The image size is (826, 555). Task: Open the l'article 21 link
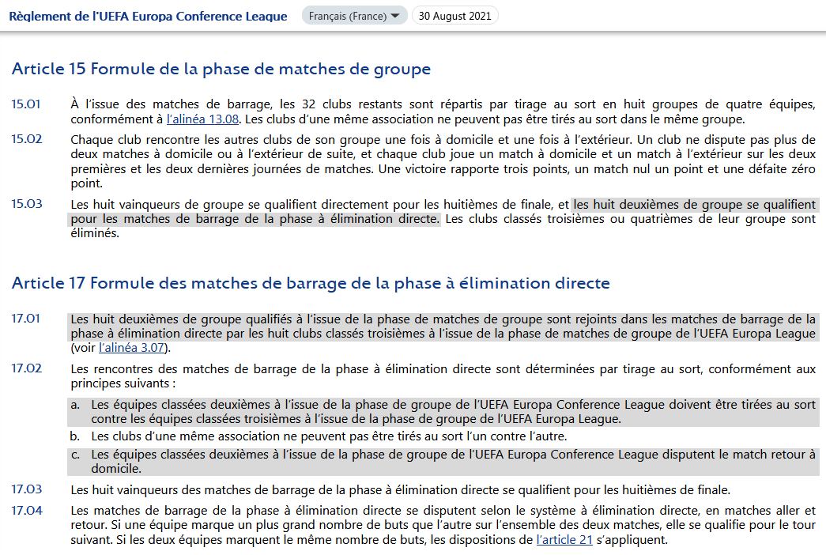click(x=564, y=540)
